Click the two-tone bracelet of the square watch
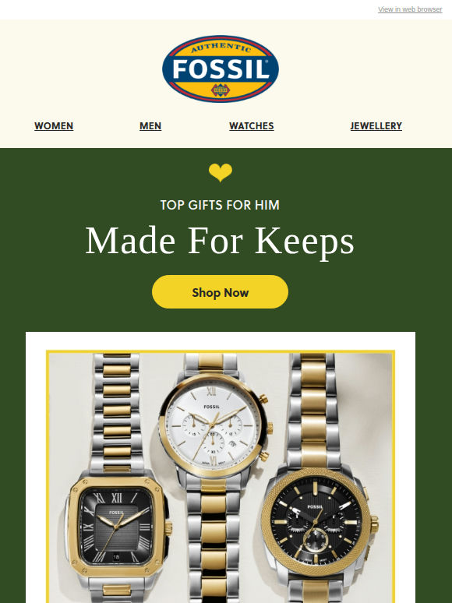Viewport: 452px width, 603px height. point(117,412)
